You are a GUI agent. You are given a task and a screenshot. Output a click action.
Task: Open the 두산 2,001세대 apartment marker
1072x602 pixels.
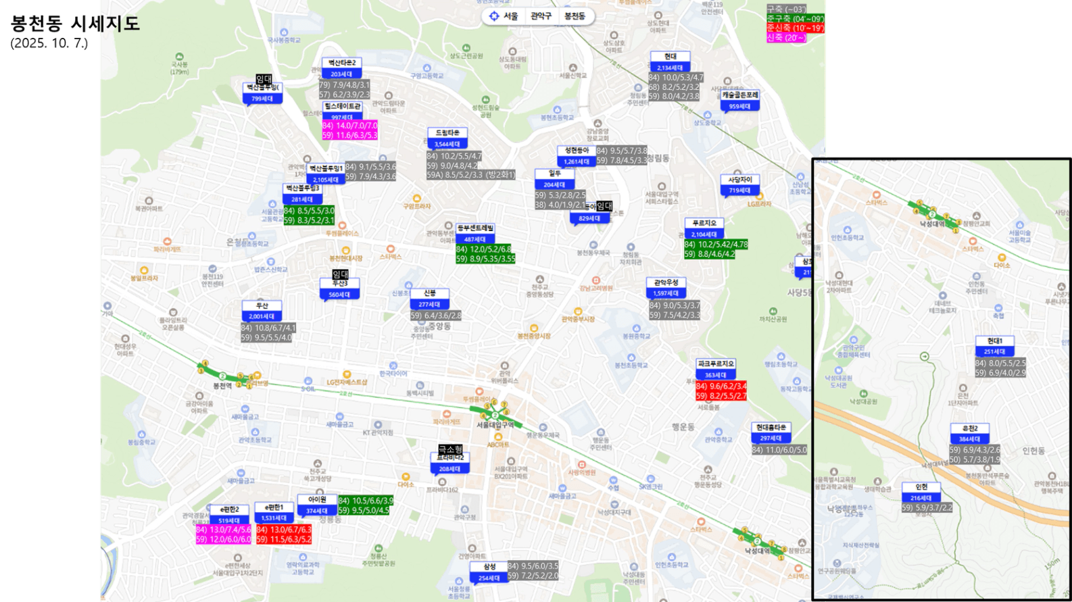(x=262, y=311)
